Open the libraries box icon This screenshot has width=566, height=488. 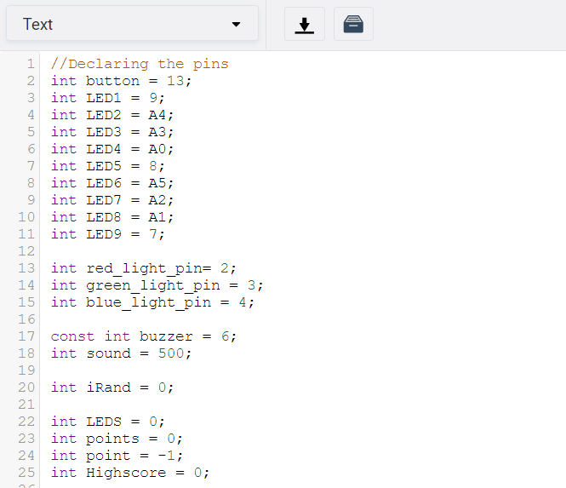(x=353, y=24)
